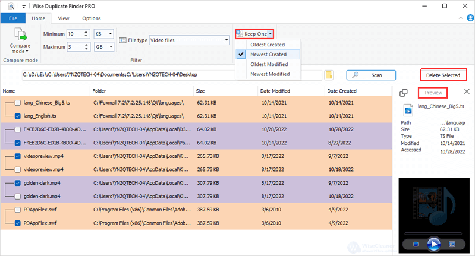Select the 387.59 KB size cell of first PDAppFlex.swf
Image resolution: width=475 pixels, height=256 pixels.
click(x=207, y=210)
